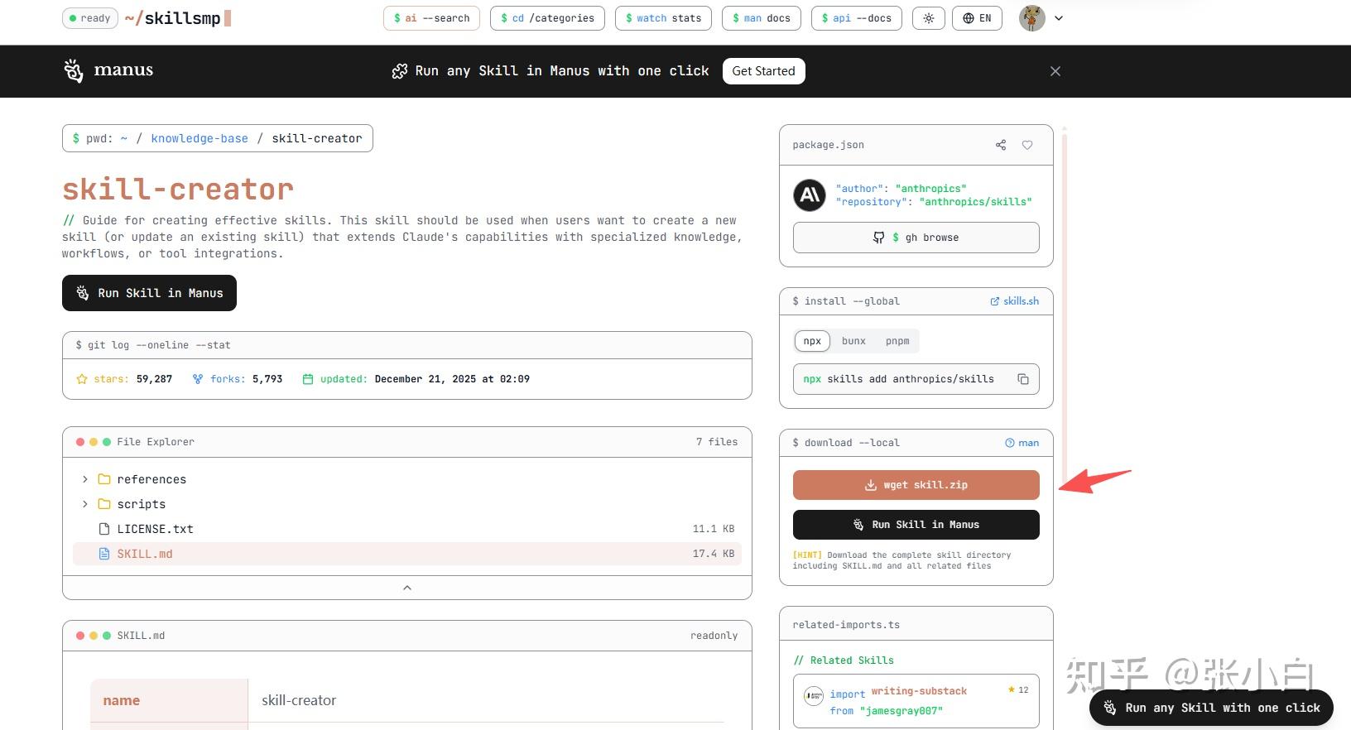Click the user avatar picture
The image size is (1351, 730).
[x=1031, y=18]
